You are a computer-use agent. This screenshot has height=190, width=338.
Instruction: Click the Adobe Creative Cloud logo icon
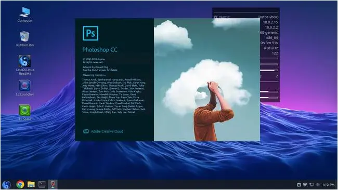point(86,131)
